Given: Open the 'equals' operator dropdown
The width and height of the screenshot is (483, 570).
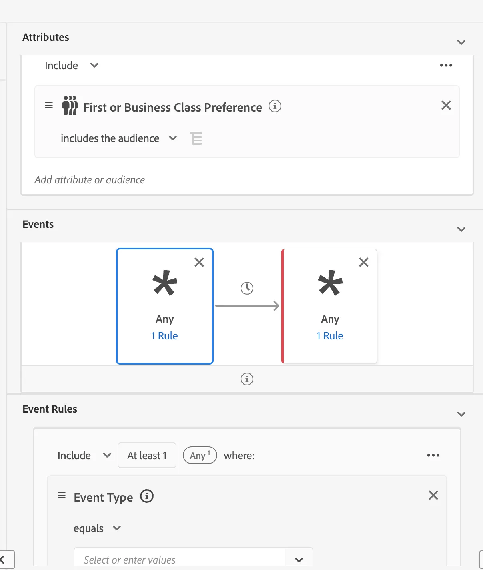Looking at the screenshot, I should point(97,528).
